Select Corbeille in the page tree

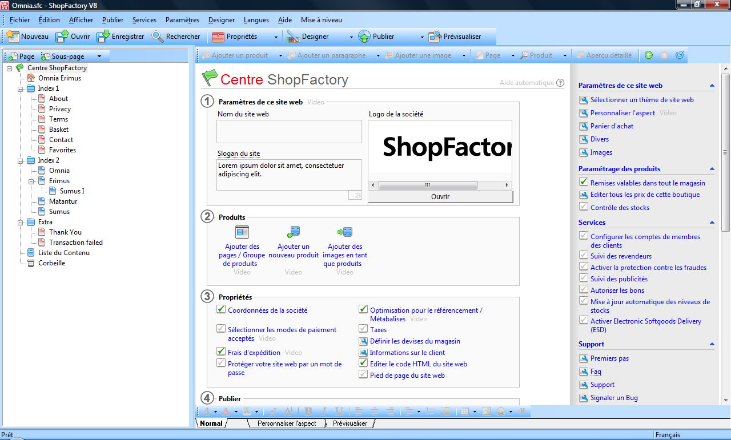point(51,263)
